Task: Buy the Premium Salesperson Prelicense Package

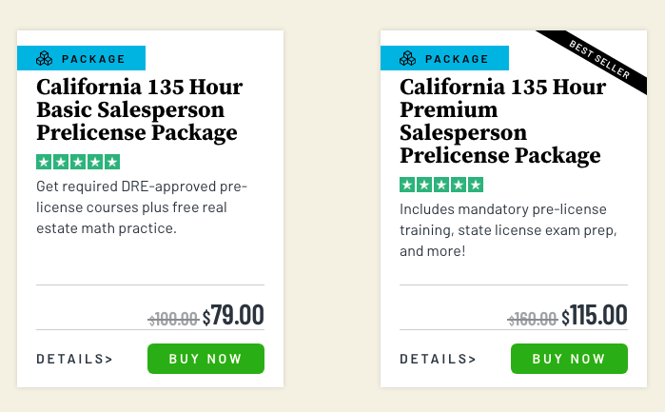Action: [569, 359]
